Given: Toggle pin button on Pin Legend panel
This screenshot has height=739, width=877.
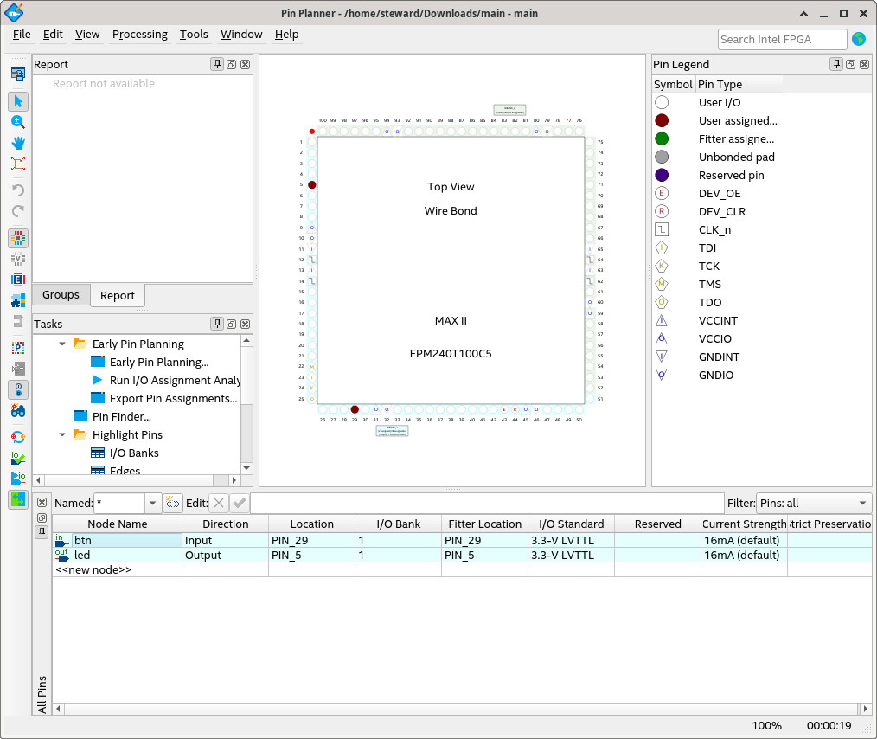Looking at the screenshot, I should point(836,64).
